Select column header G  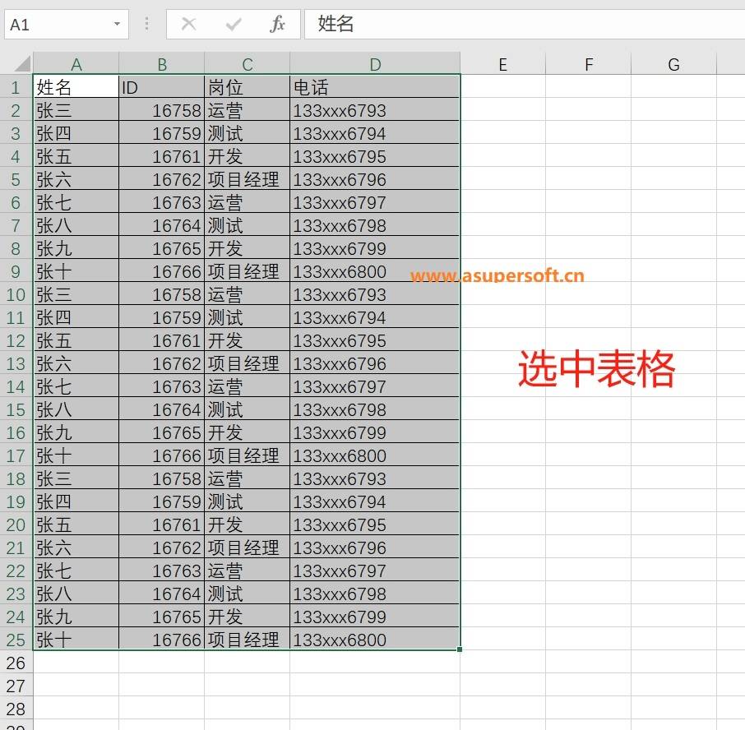(673, 63)
